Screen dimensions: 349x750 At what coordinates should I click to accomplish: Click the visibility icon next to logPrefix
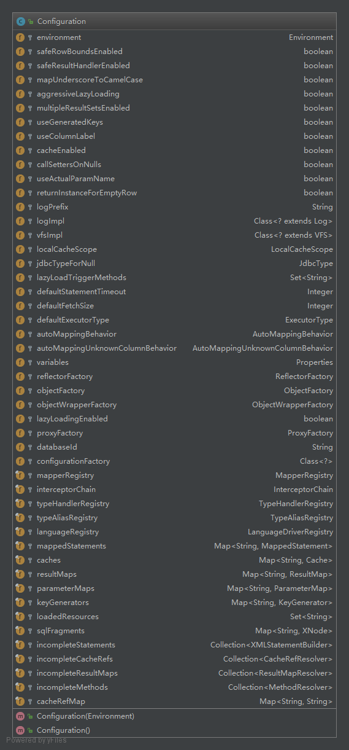tap(30, 207)
